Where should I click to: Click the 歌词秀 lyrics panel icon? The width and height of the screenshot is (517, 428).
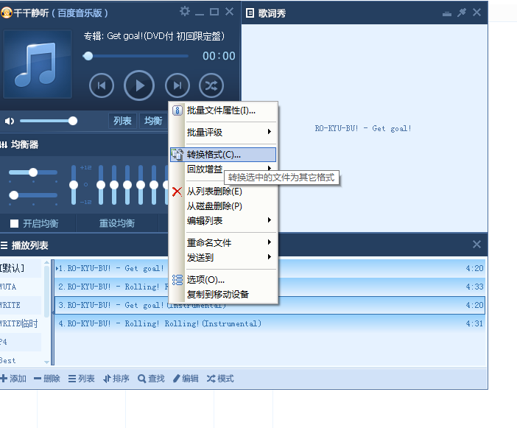tap(250, 13)
